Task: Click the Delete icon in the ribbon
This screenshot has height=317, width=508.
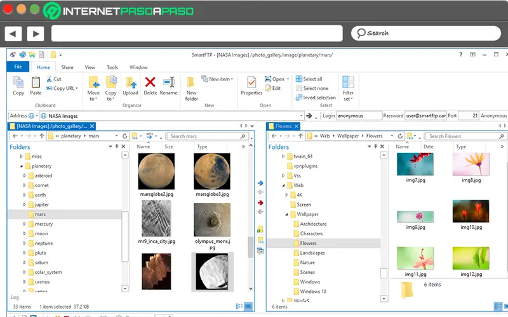Action: click(150, 82)
